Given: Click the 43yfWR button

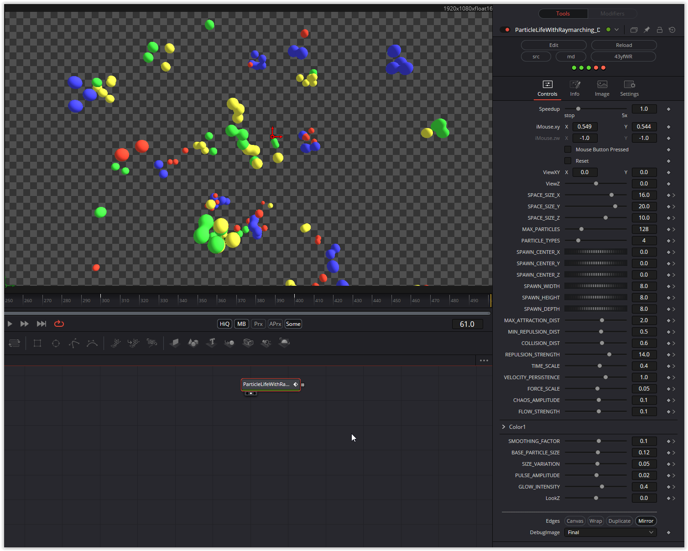Looking at the screenshot, I should click(x=623, y=57).
